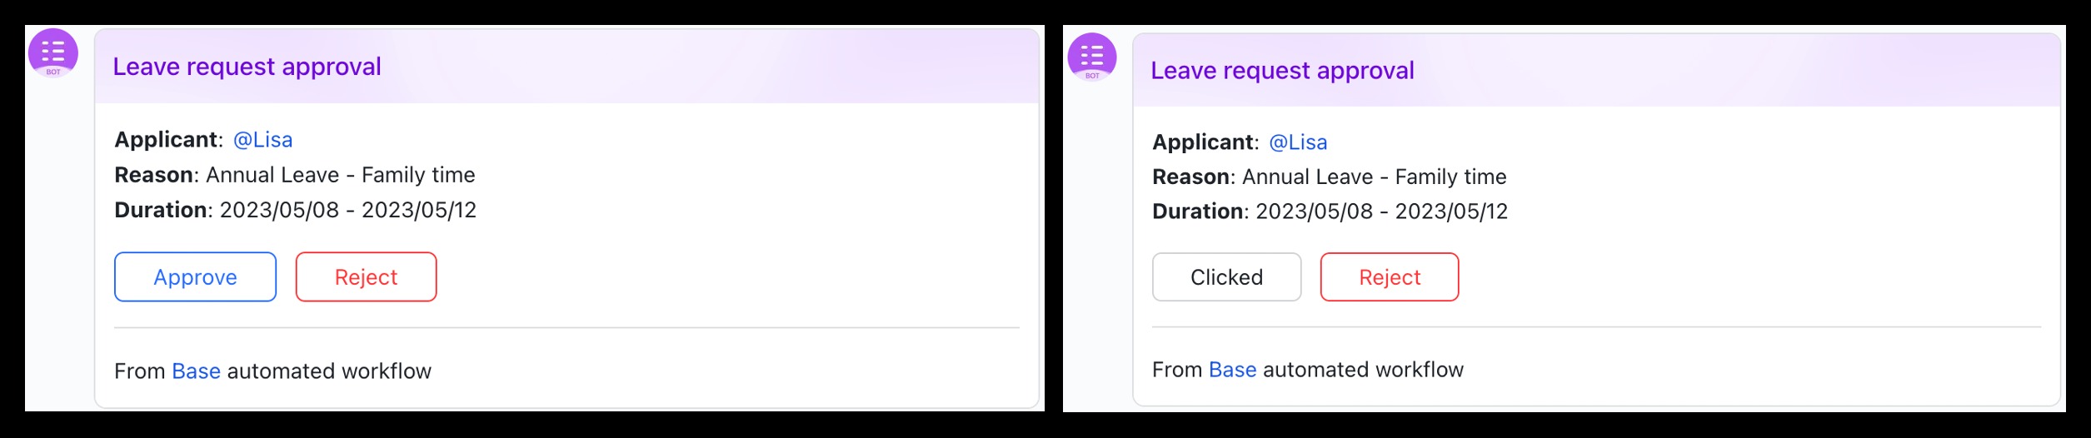Click the Applicant label in the Approve card
Viewport: 2091px width, 438px height.
(x=167, y=140)
